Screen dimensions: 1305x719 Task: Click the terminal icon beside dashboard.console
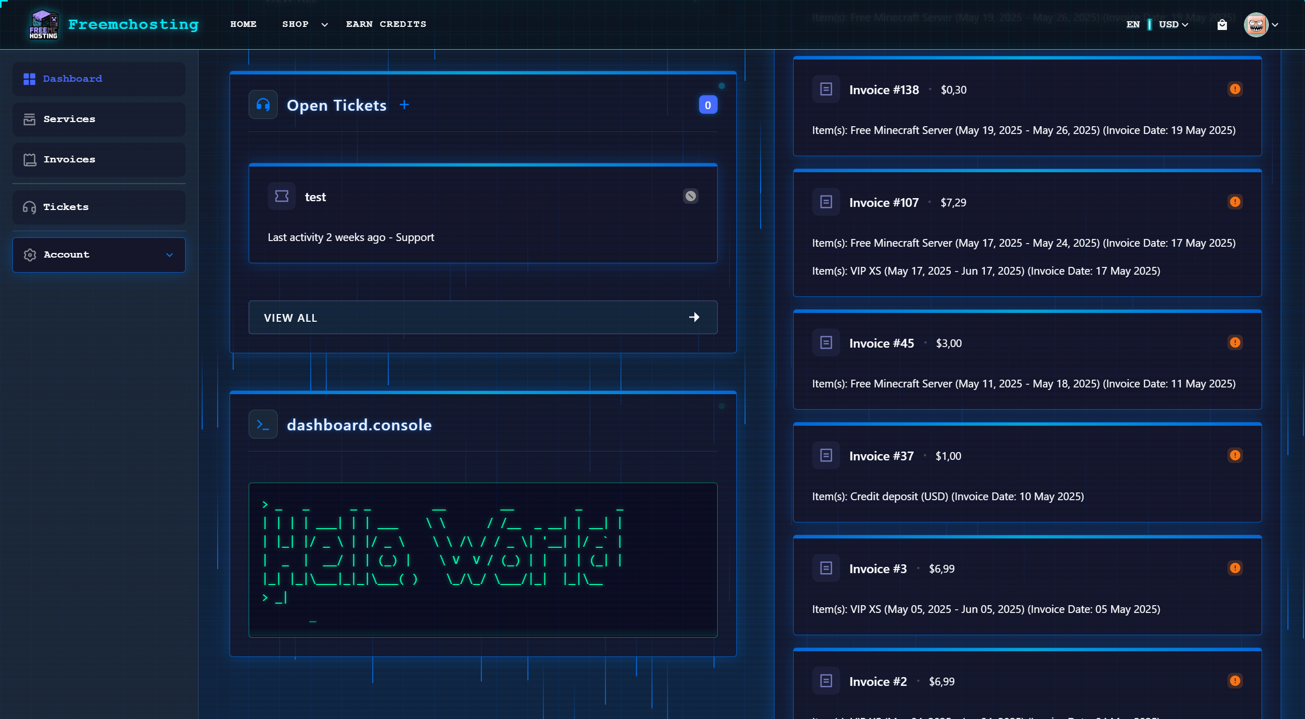(263, 425)
